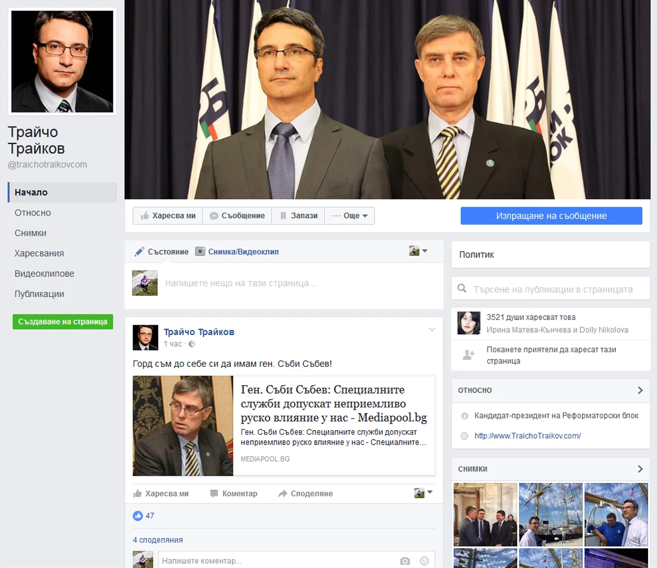
Task: Open the Още dropdown menu
Action: pos(349,216)
